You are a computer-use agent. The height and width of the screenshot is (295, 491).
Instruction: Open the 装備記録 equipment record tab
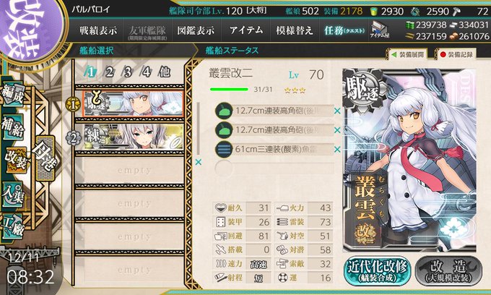point(456,54)
